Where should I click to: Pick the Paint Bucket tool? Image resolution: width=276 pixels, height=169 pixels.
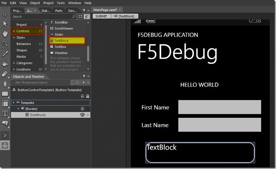point(5,64)
